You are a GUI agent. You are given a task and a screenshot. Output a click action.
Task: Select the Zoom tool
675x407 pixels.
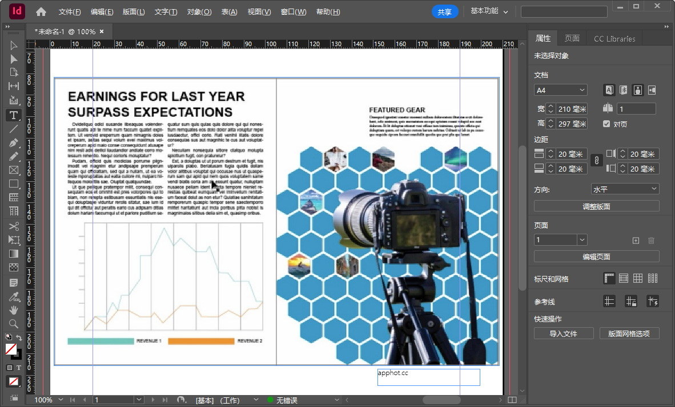(x=14, y=323)
